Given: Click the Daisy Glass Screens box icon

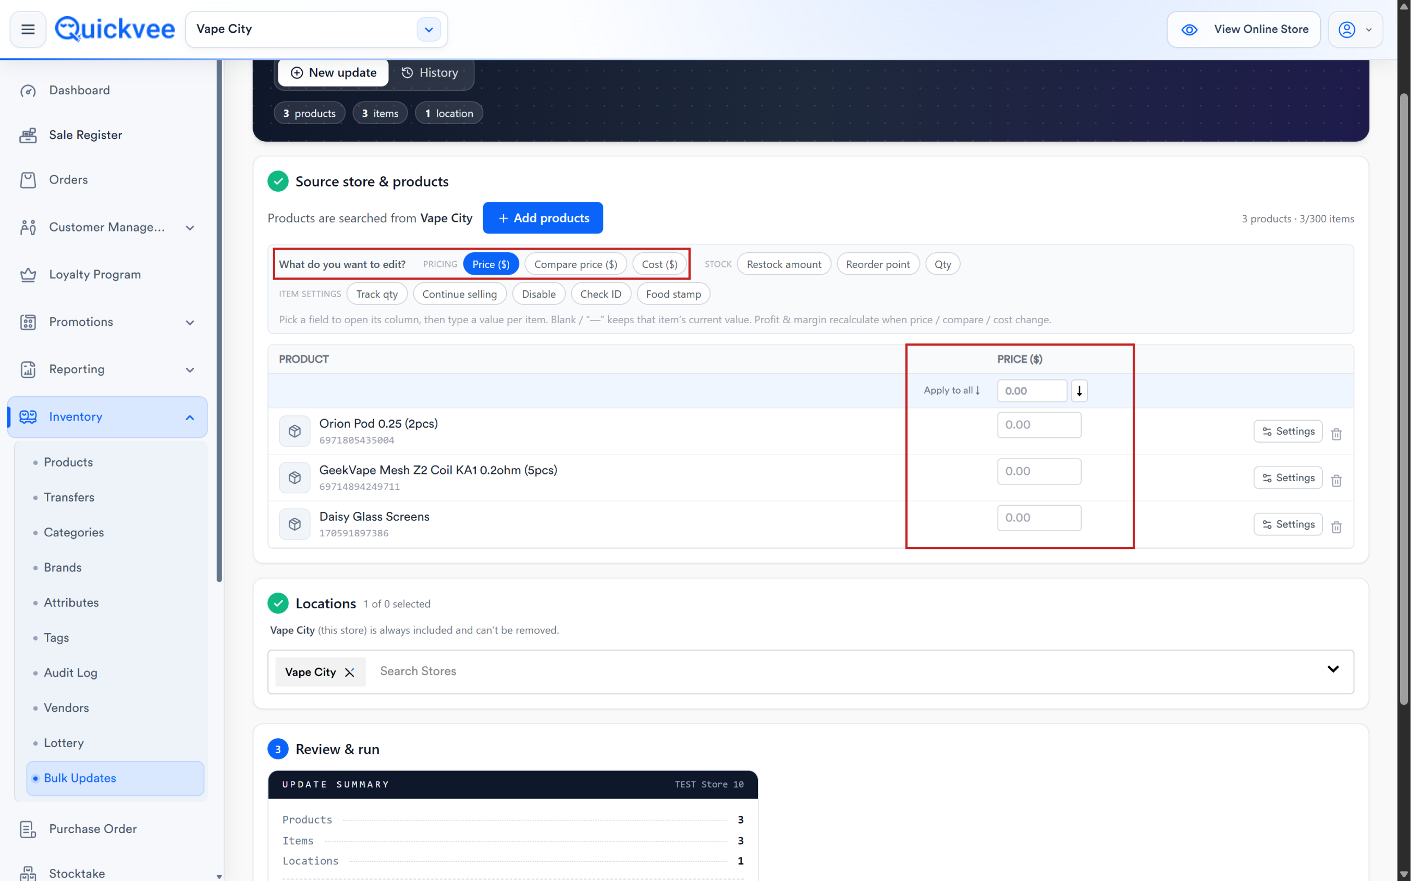Looking at the screenshot, I should [295, 524].
